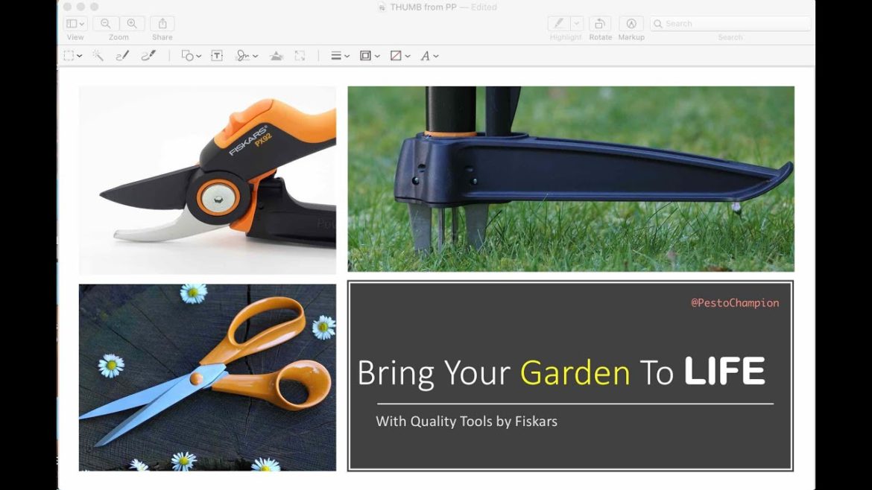Open the Sign tool
Viewport: 872px width, 490px height.
pyautogui.click(x=244, y=55)
